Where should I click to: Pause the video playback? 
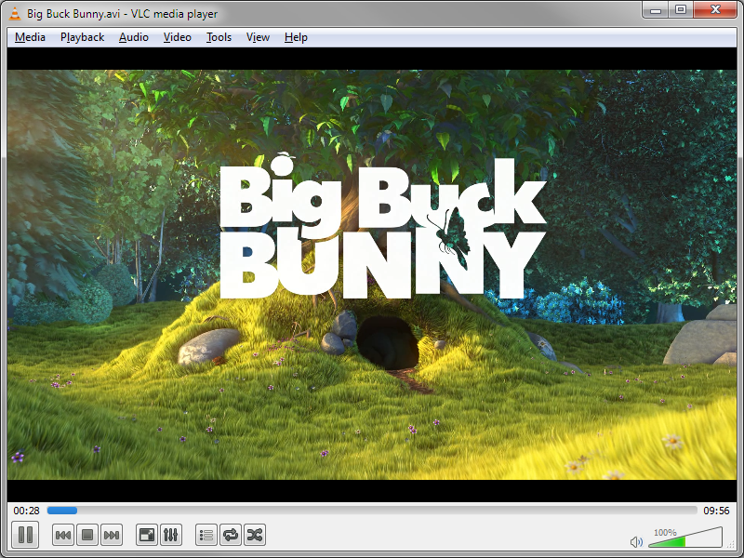click(x=25, y=535)
